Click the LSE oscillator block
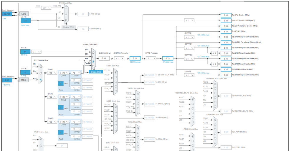The image size is (294, 151). (x=24, y=13)
